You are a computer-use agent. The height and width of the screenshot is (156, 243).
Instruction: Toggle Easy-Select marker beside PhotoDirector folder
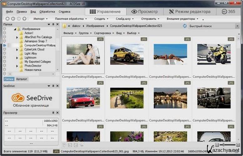5,66
